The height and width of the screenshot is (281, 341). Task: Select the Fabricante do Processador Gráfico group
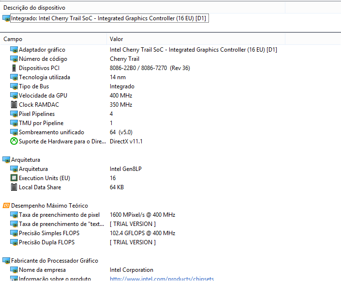(x=55, y=261)
